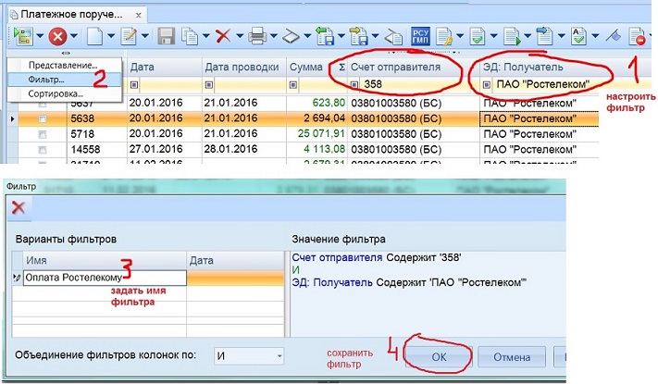658x384 pixels.
Task: Open dropdown arrow next to run-process icon
Action: pos(40,36)
